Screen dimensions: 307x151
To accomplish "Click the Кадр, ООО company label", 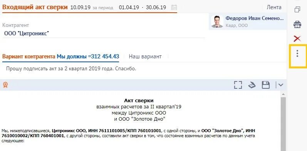I will (x=237, y=25).
